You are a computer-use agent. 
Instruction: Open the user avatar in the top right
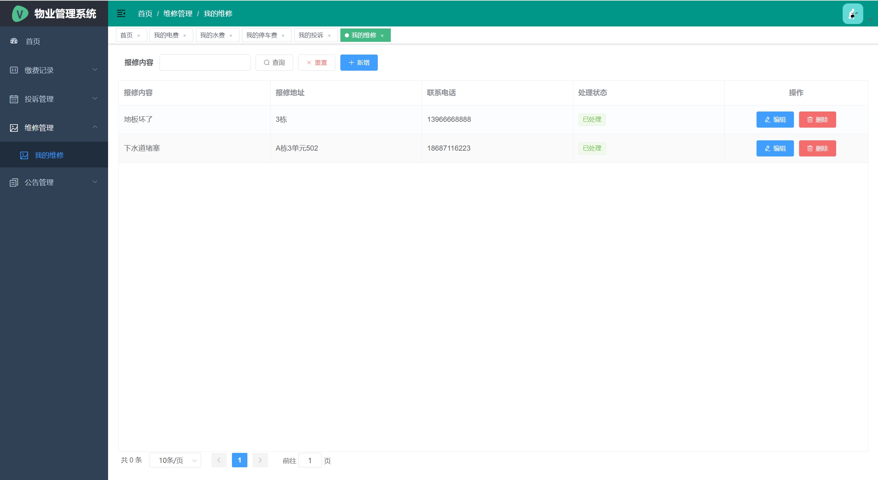click(x=852, y=14)
